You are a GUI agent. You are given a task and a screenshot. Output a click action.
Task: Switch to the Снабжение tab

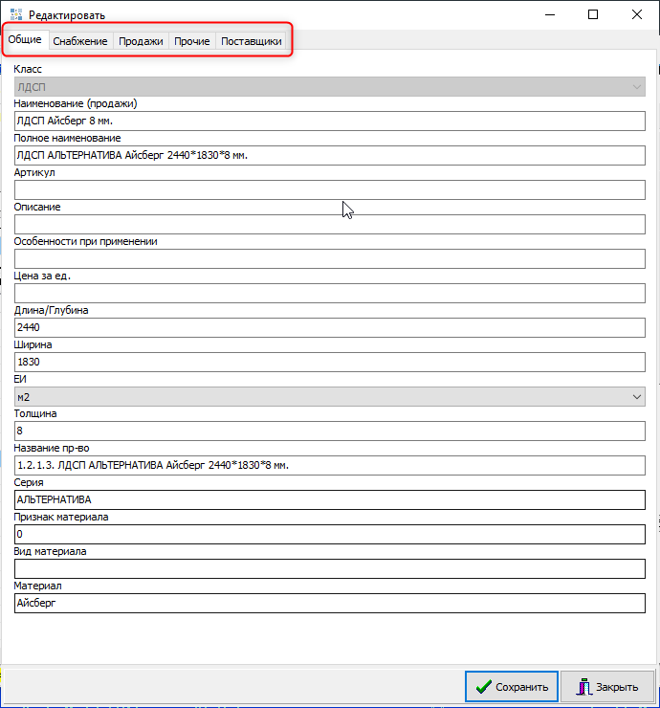point(79,42)
